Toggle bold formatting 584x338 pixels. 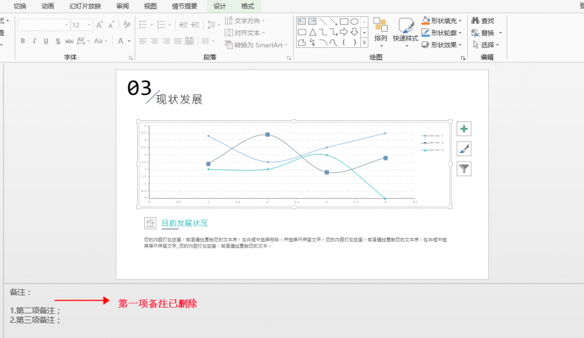pos(22,41)
